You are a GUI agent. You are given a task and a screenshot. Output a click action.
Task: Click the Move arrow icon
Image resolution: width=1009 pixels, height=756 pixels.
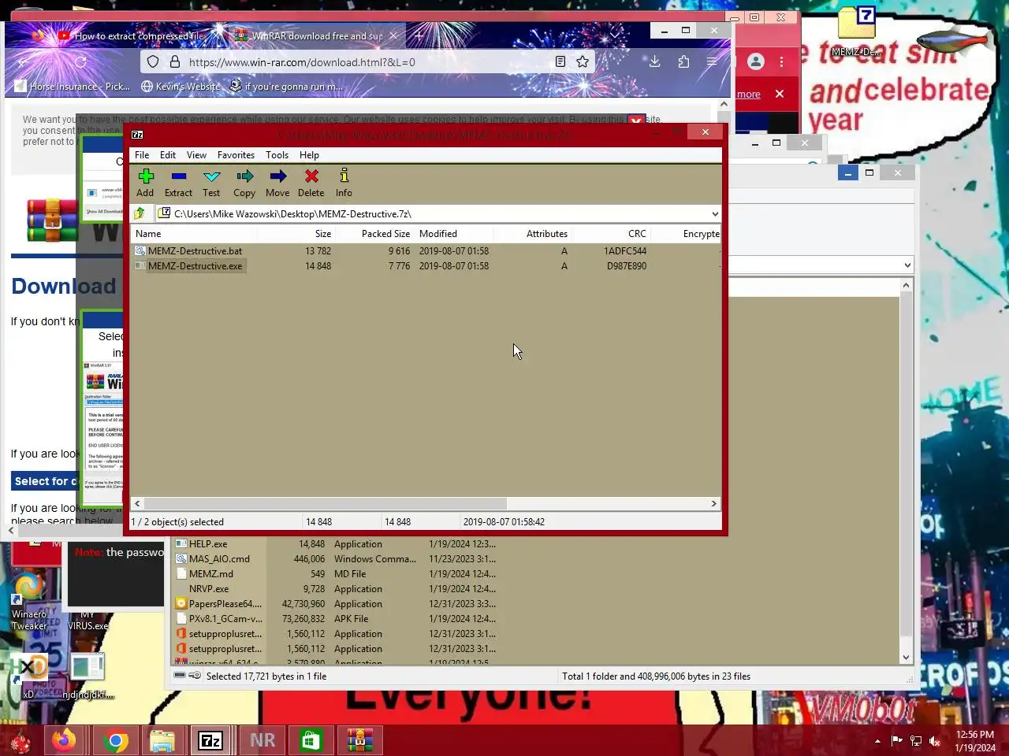pos(277,183)
